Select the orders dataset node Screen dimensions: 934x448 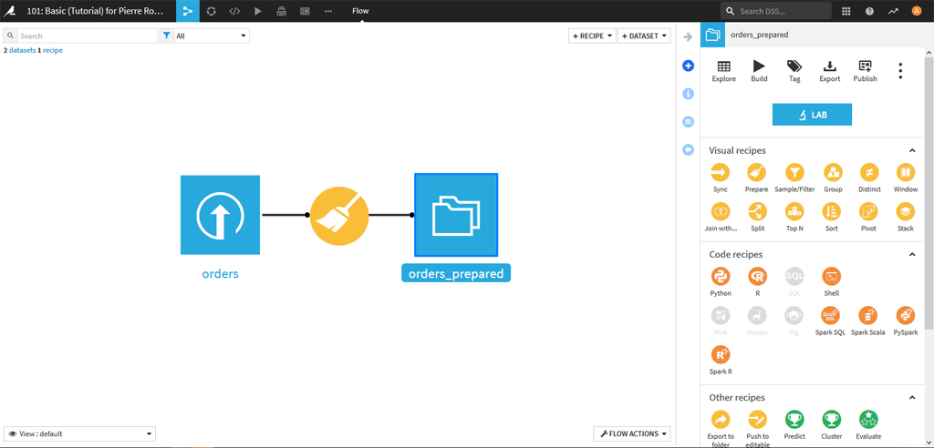(220, 215)
